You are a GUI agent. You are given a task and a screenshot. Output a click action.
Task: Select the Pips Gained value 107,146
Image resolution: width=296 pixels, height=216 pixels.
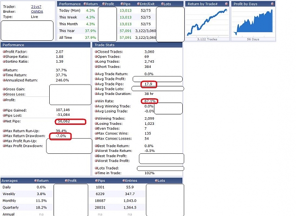click(63, 110)
